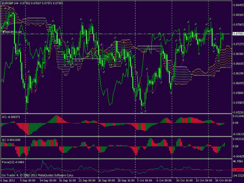Viewport: 244px width, 183px height.
Task: Click the 0.86095 price axis label
Action: point(238,83)
